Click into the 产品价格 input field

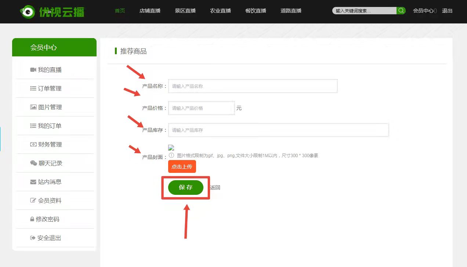click(201, 108)
